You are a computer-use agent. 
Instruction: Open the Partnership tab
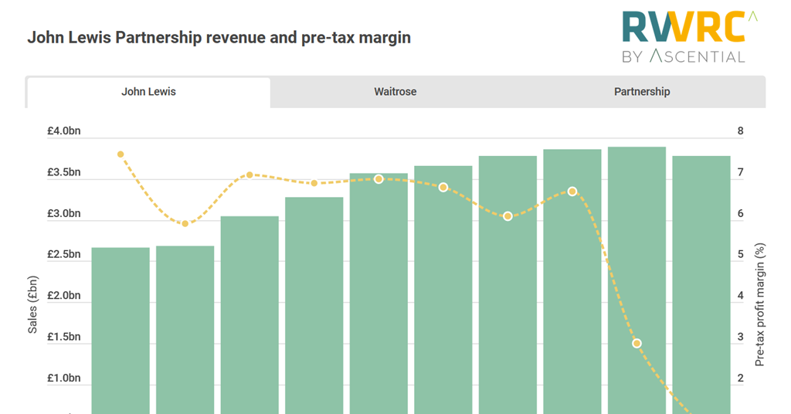[642, 92]
